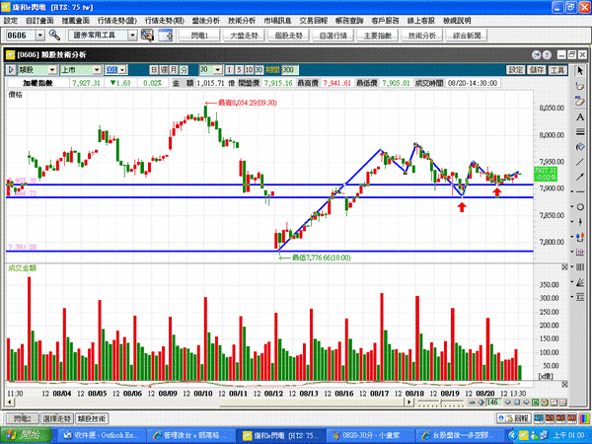This screenshot has height=444, width=592.
Task: Expand the circle tool options arrow
Action: (x=572, y=207)
